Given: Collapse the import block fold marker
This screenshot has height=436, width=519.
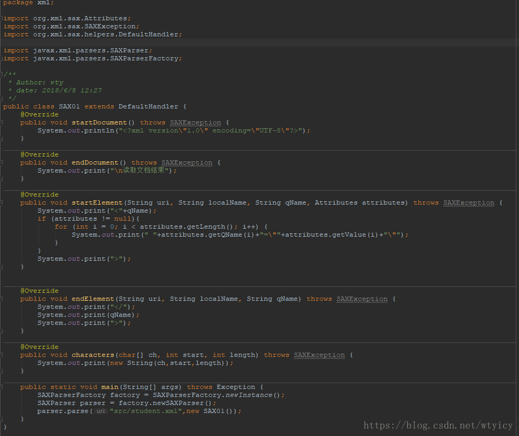Looking at the screenshot, I should coord(1,19).
